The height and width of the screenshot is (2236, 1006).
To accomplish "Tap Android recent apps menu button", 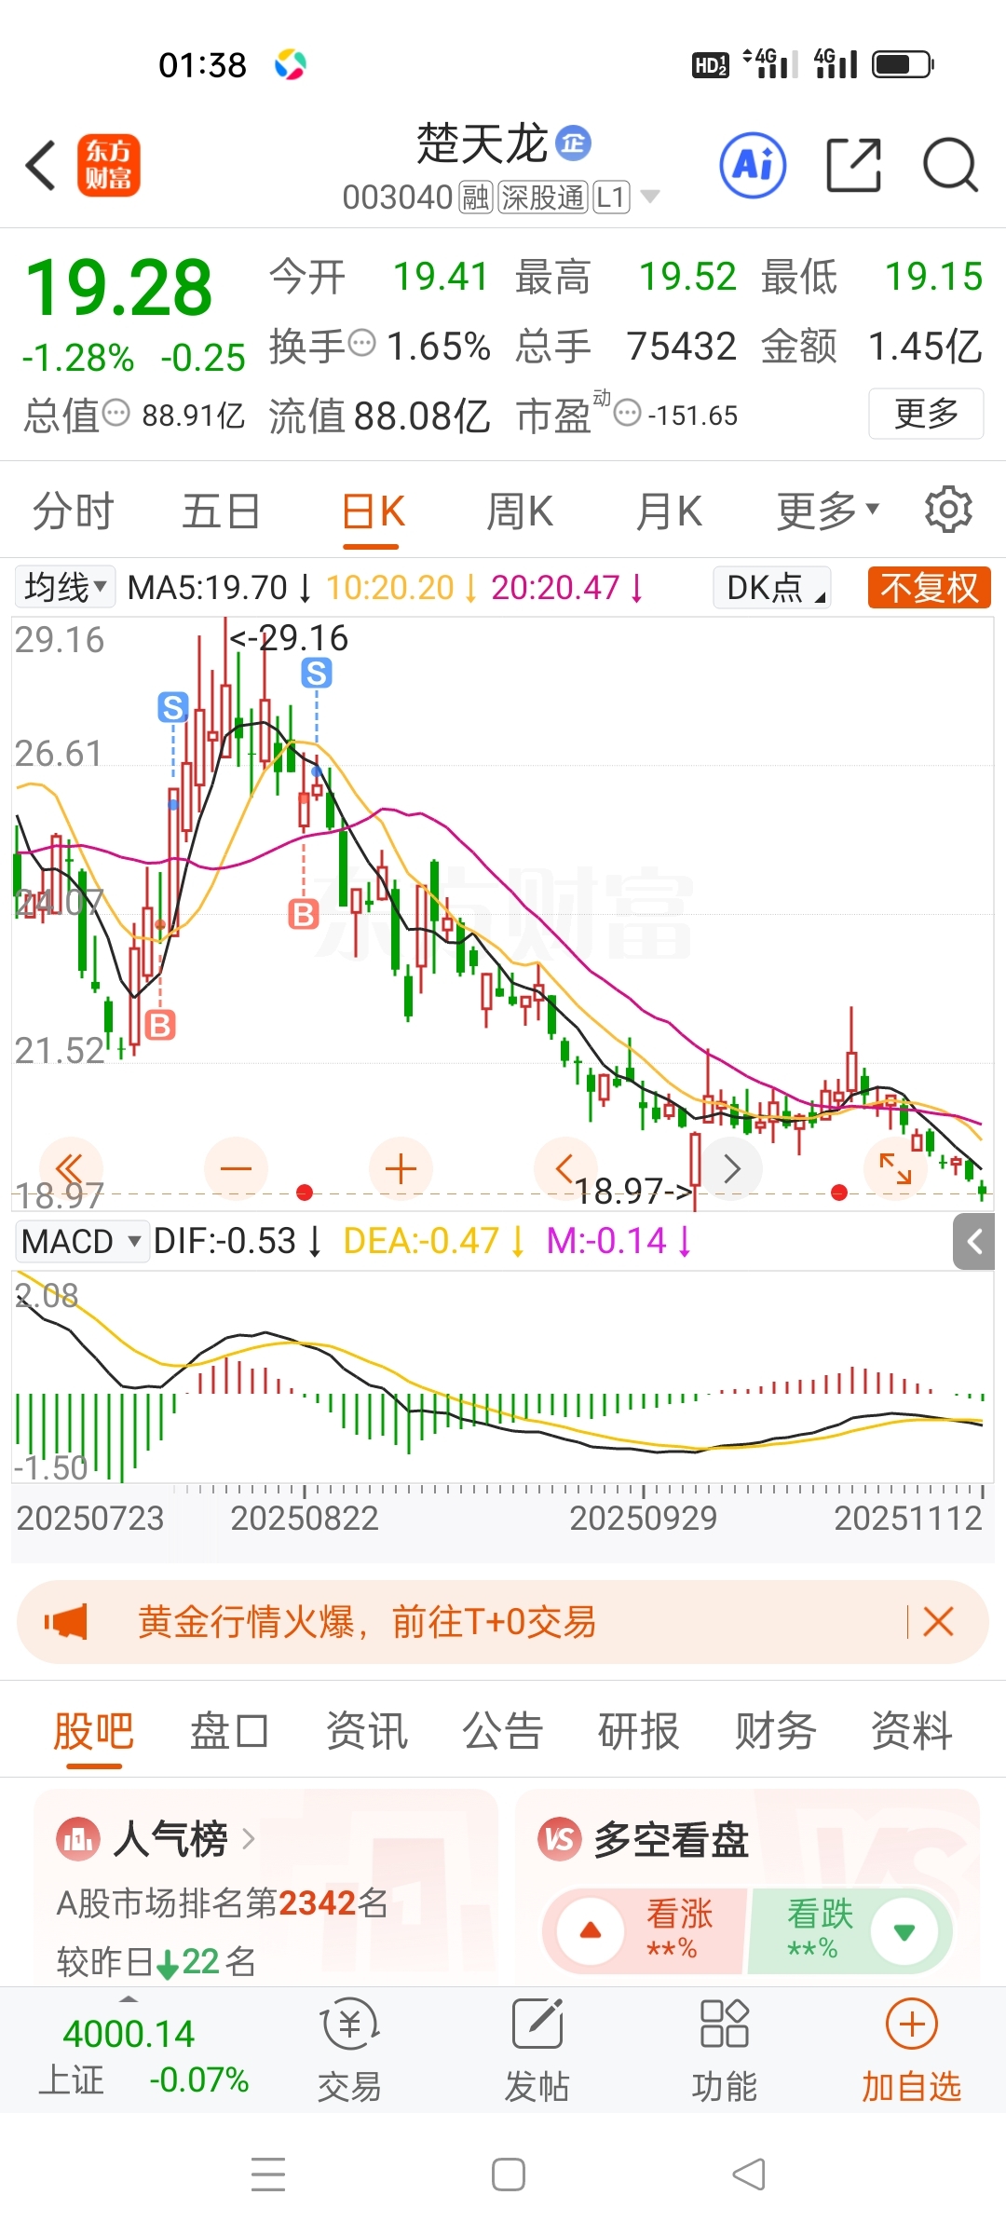I will (268, 2175).
